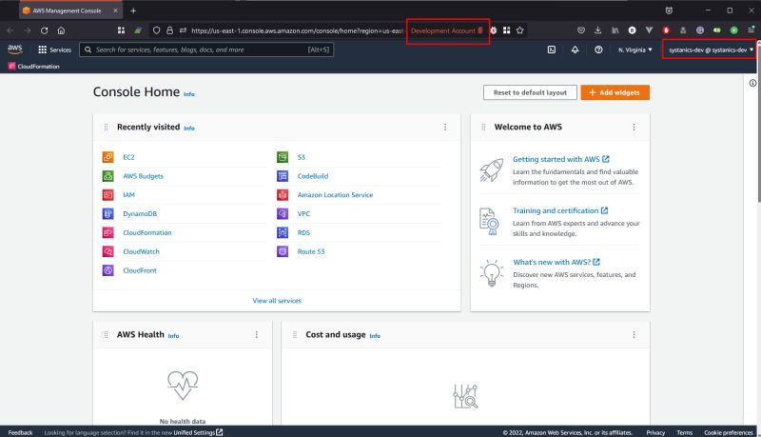Open Unified Settings link in footer

pos(198,432)
